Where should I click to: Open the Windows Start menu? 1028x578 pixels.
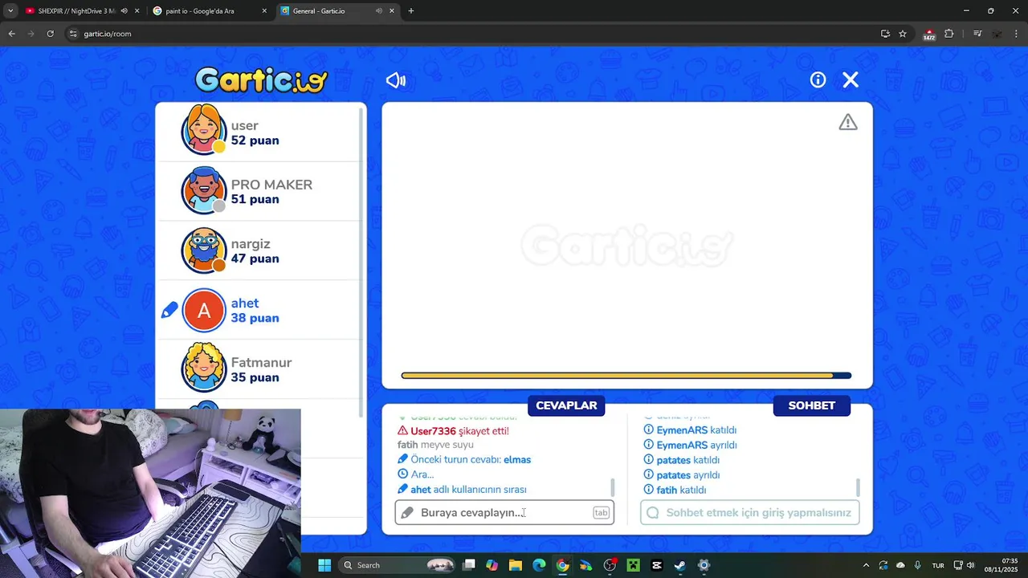point(324,565)
